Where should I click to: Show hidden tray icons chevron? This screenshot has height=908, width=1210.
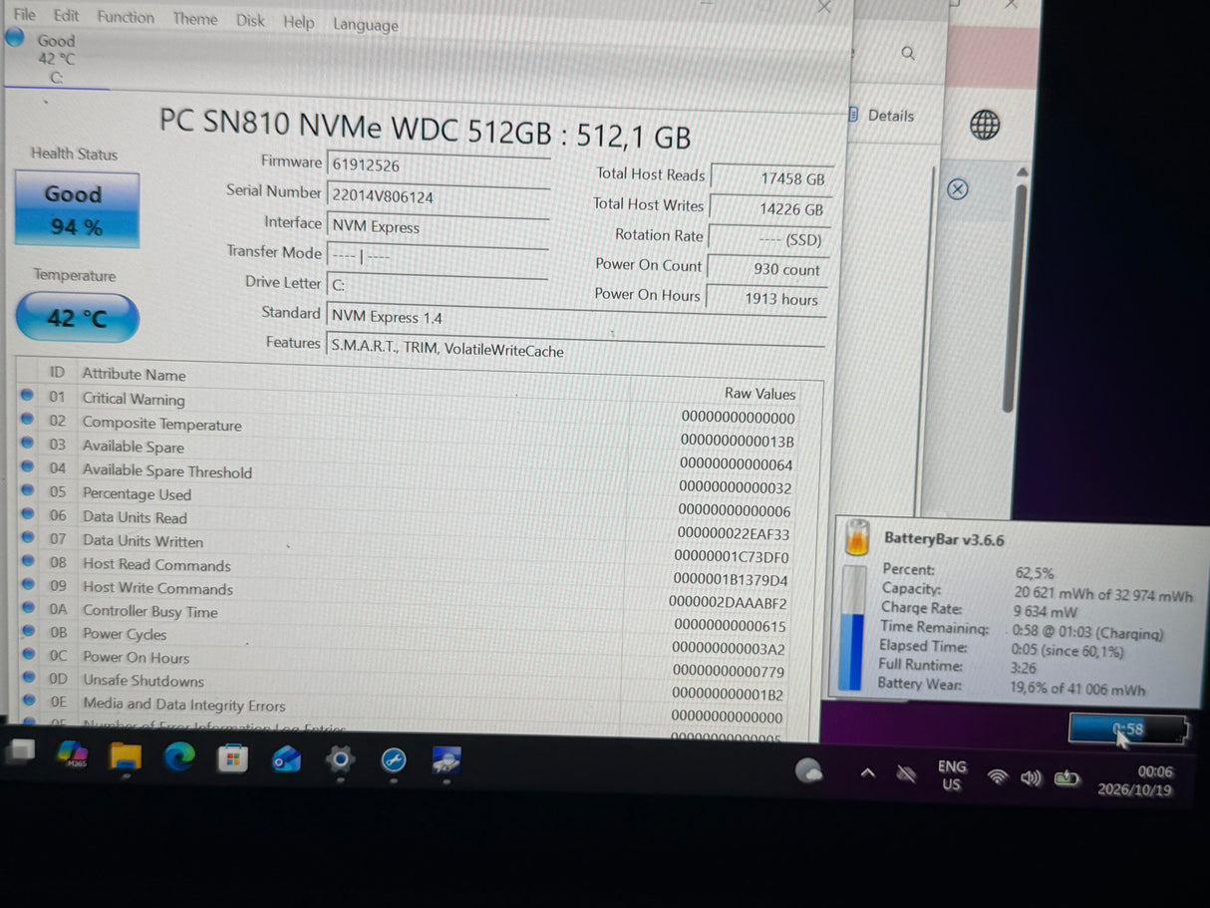point(867,772)
